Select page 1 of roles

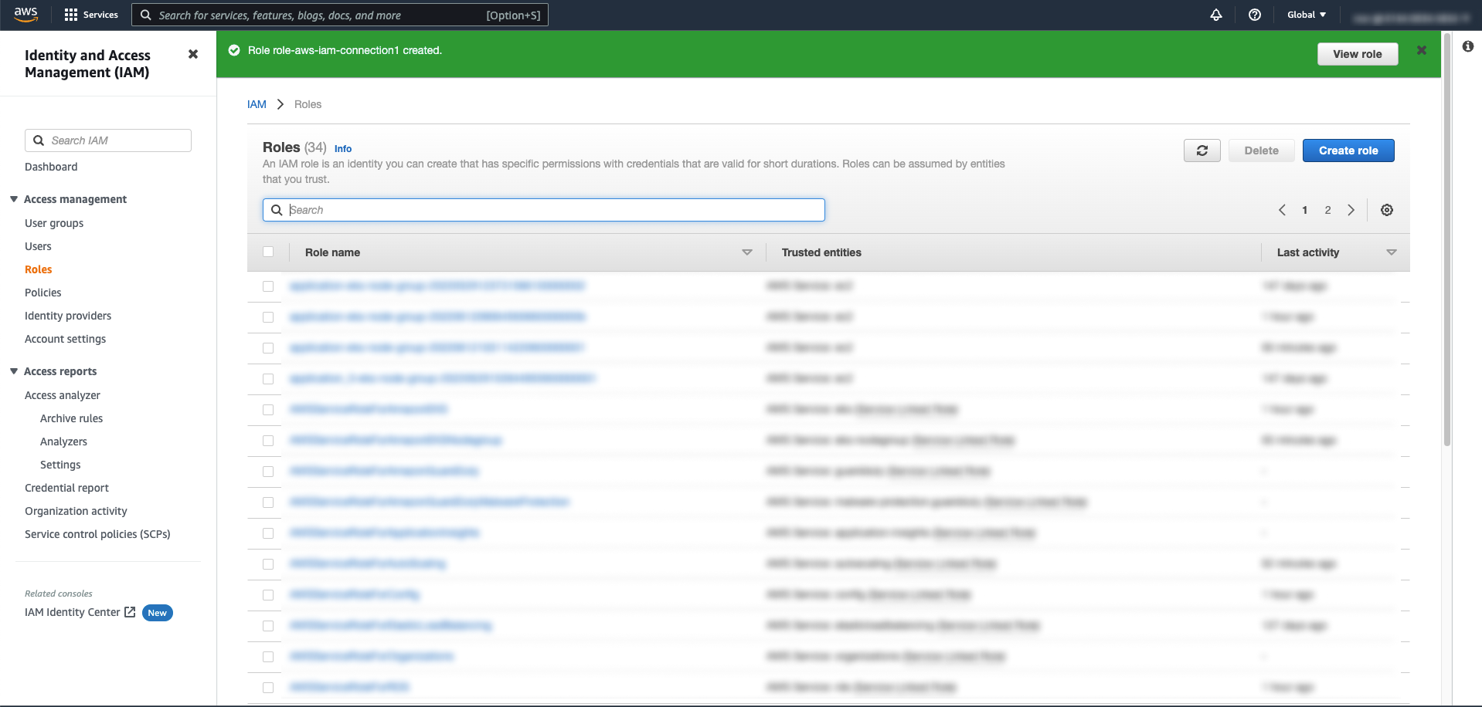tap(1305, 210)
